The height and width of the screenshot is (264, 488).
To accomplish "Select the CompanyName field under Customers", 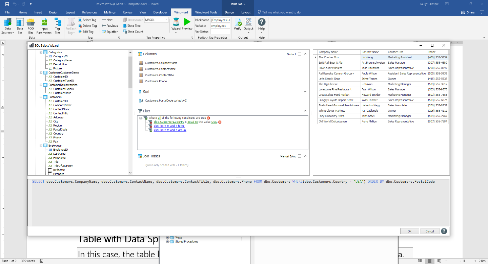I will [x=62, y=105].
